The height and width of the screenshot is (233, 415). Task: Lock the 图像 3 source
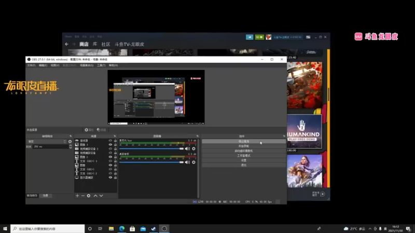tap(115, 145)
